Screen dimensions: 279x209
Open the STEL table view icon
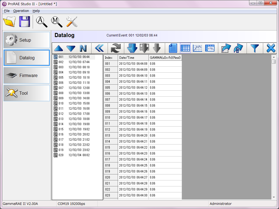tap(210, 48)
